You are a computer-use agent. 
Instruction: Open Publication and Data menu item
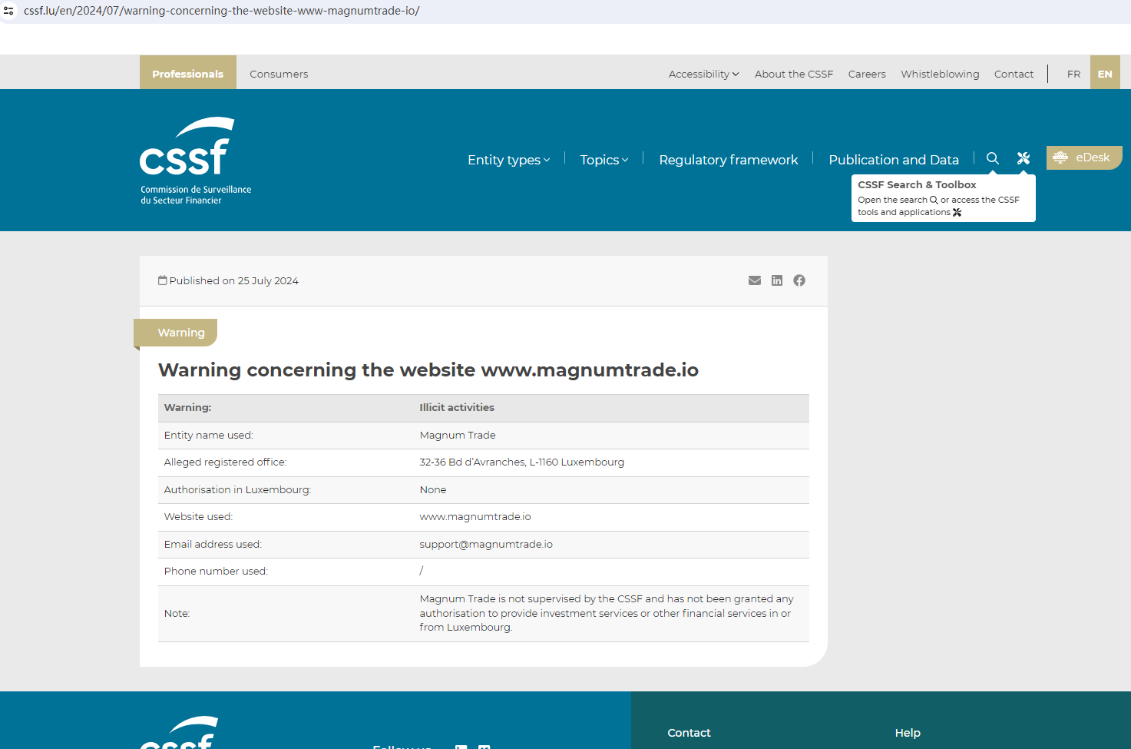point(894,160)
